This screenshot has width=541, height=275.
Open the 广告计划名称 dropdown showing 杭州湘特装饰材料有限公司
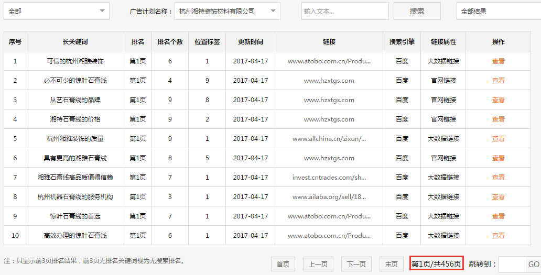[x=228, y=11]
